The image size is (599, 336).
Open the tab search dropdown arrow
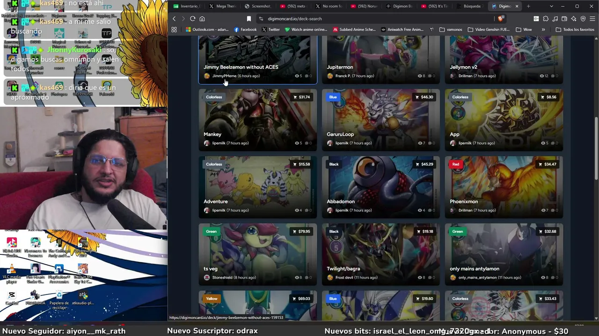click(551, 6)
